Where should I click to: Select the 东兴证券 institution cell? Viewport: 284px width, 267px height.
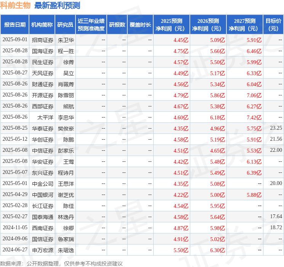coord(43,173)
